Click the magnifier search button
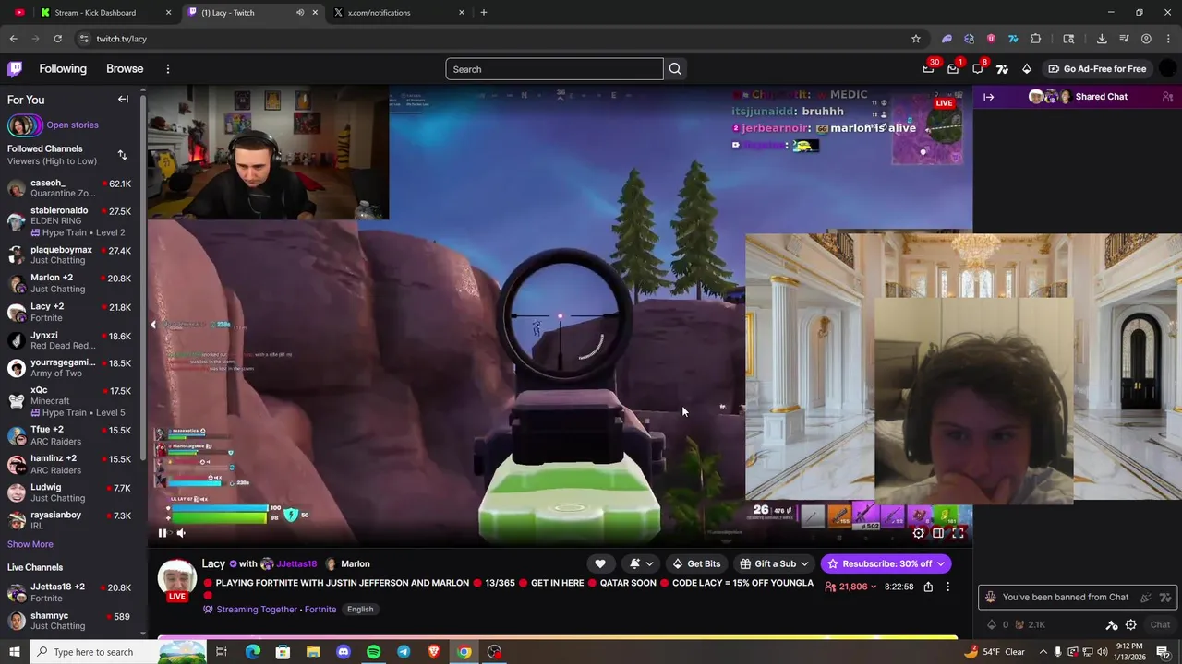 pyautogui.click(x=675, y=69)
